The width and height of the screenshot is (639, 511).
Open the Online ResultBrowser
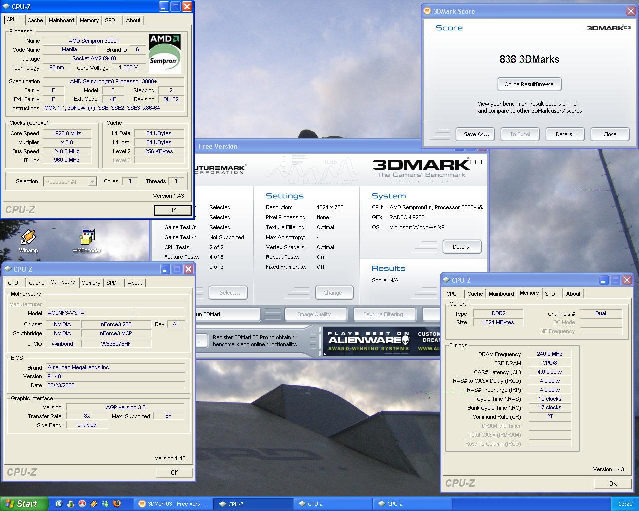click(x=530, y=84)
